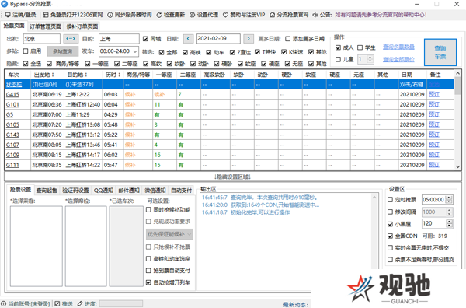Screen dimensions: 466x308
Task: Enable the 多站 启用 checkbox
Action: click(x=26, y=51)
